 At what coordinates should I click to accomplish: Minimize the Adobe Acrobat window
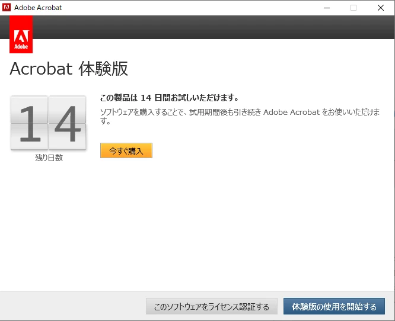point(327,8)
